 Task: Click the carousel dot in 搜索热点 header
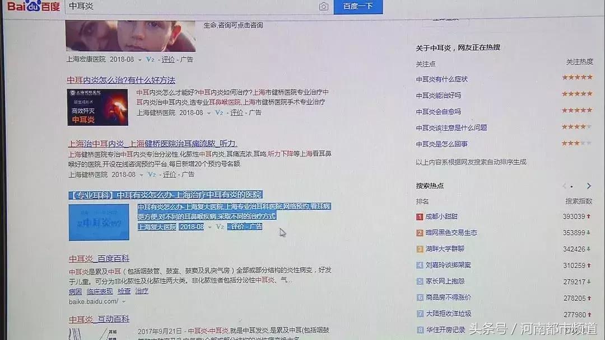pyautogui.click(x=571, y=186)
